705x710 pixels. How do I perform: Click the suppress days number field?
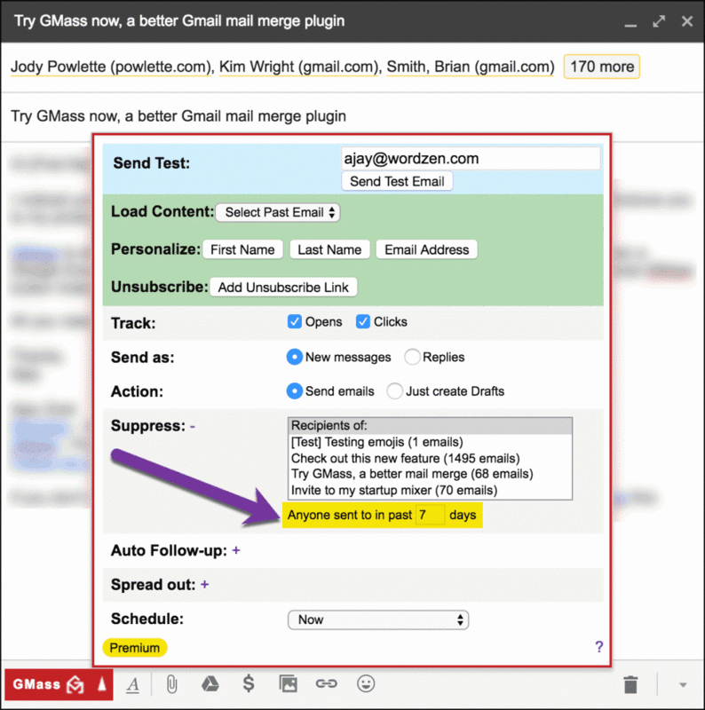click(x=430, y=515)
